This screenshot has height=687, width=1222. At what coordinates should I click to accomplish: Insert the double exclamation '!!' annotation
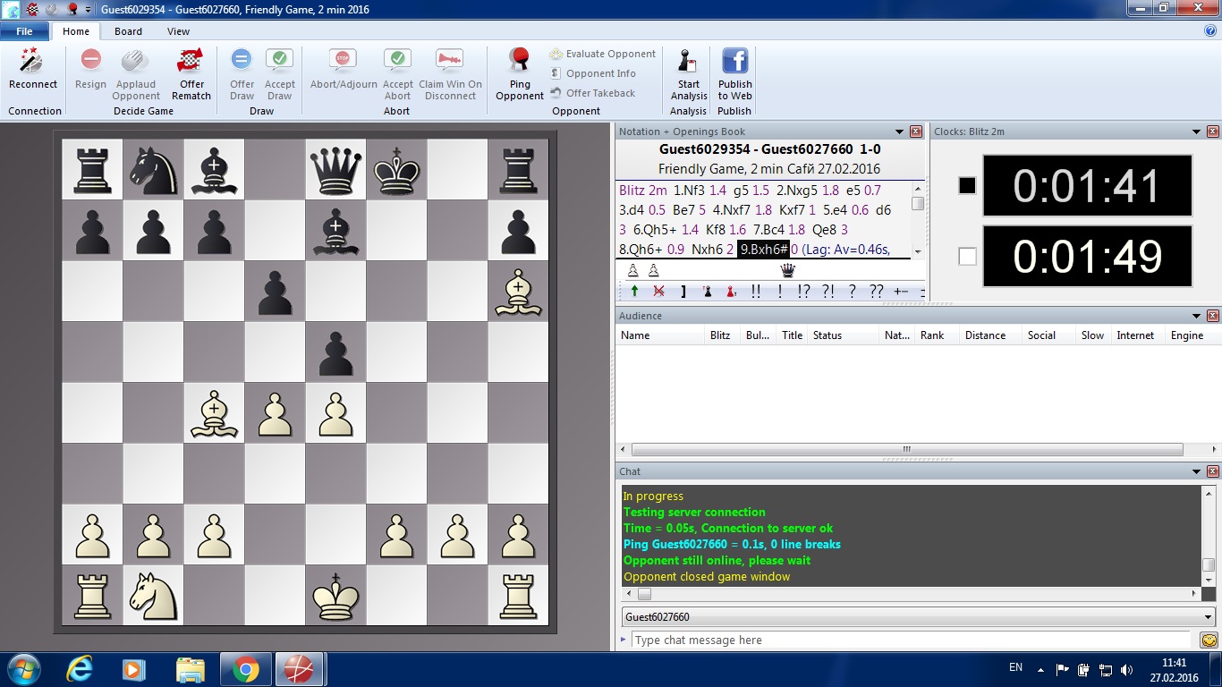click(756, 291)
